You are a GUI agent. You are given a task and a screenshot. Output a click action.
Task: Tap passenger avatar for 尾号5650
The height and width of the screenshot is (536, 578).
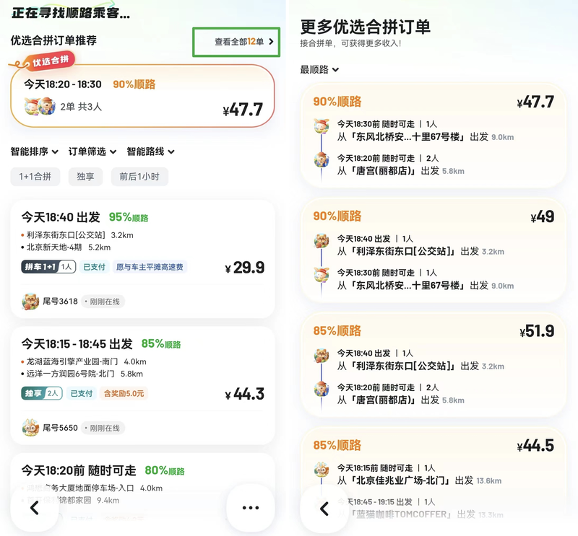30,428
